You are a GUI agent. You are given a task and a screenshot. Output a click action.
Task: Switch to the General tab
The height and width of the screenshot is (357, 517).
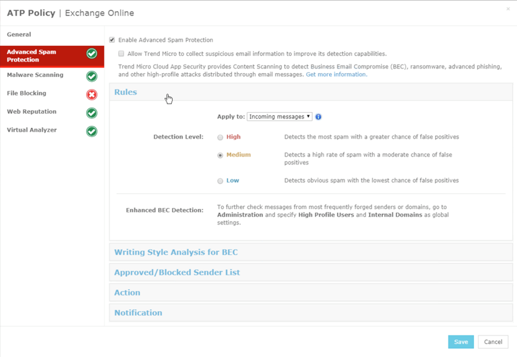pos(19,34)
